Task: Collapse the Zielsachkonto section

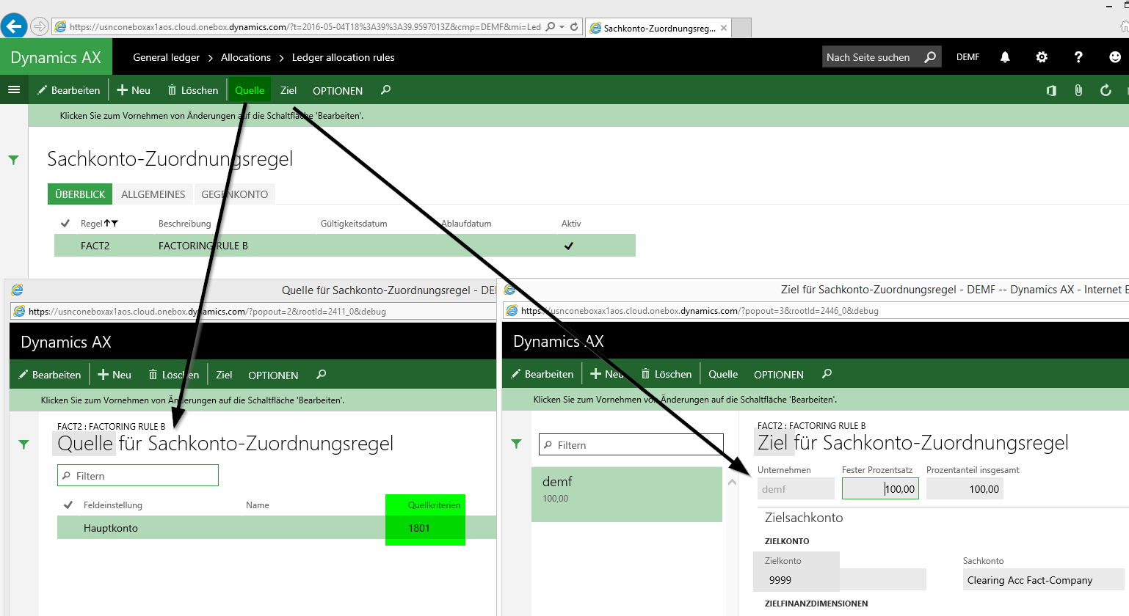Action: (x=804, y=518)
